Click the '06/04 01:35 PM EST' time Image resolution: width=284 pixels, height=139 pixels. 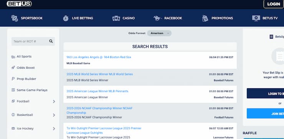[221, 57]
